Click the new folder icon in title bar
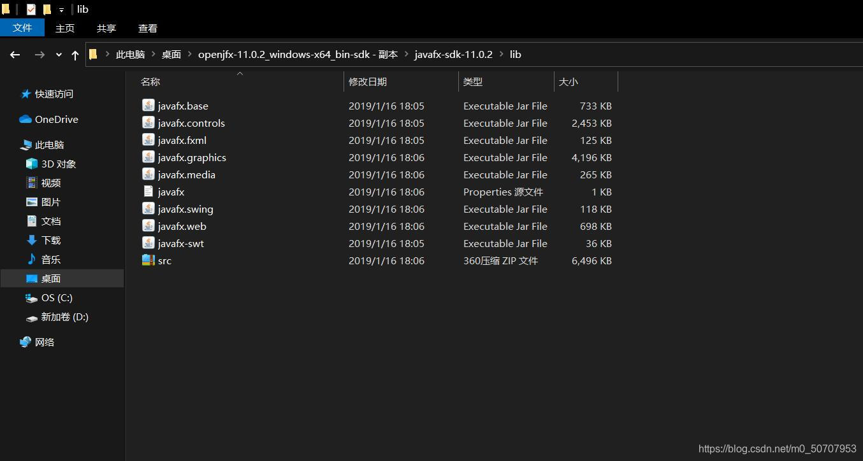 [x=47, y=10]
